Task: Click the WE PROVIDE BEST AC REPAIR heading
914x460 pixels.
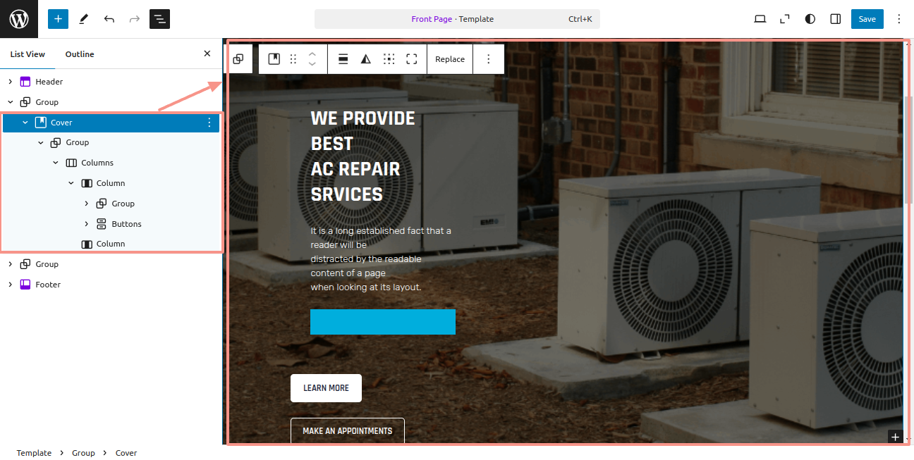Action: (x=363, y=156)
